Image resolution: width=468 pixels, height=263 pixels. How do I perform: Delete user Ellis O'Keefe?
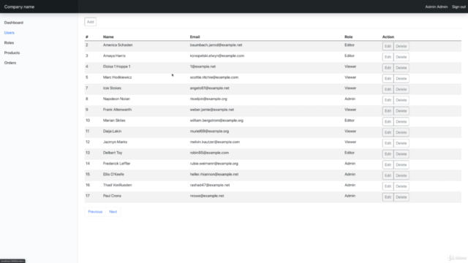pos(401,175)
